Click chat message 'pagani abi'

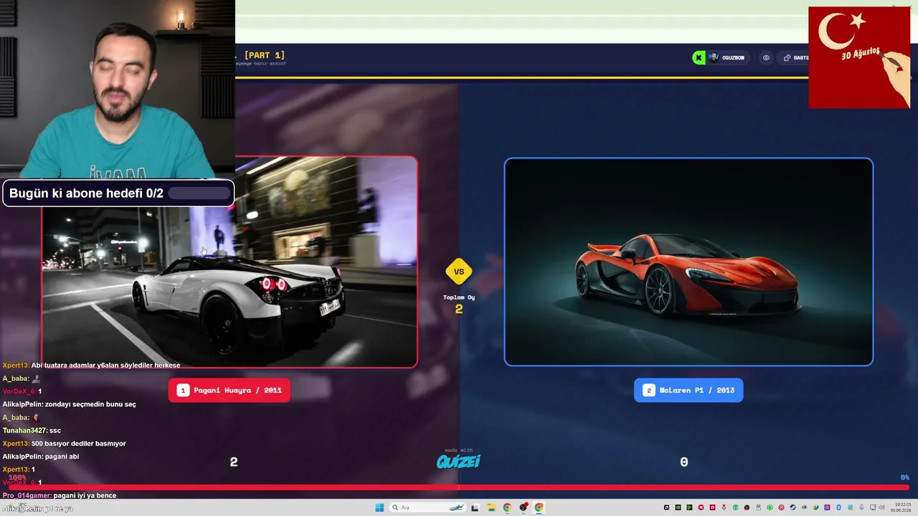coord(62,457)
